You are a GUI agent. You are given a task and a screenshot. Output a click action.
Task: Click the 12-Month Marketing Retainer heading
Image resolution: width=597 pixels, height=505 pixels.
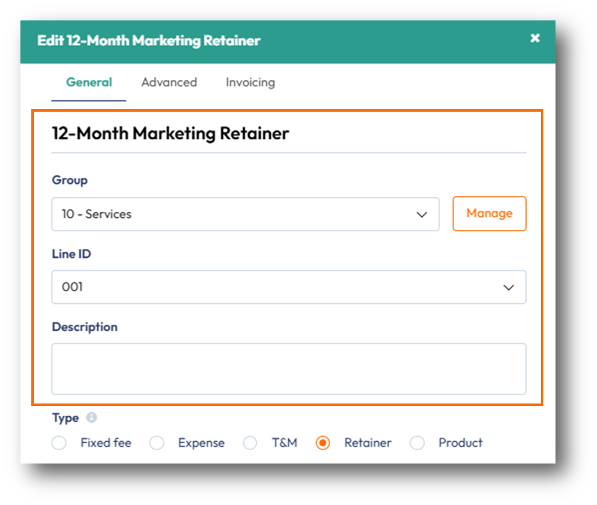[170, 133]
